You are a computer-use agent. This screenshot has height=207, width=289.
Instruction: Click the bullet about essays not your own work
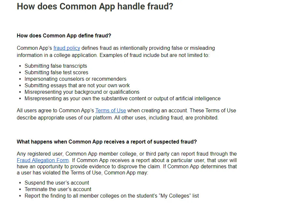coord(77,86)
